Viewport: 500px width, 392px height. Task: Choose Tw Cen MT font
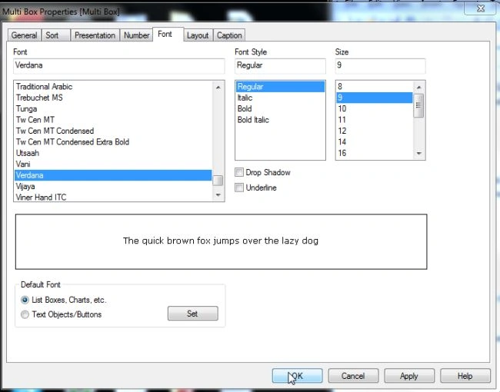click(113, 120)
